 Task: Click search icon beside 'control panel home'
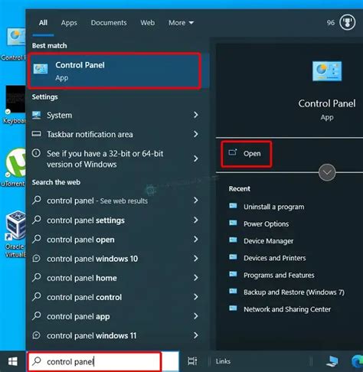click(37, 277)
